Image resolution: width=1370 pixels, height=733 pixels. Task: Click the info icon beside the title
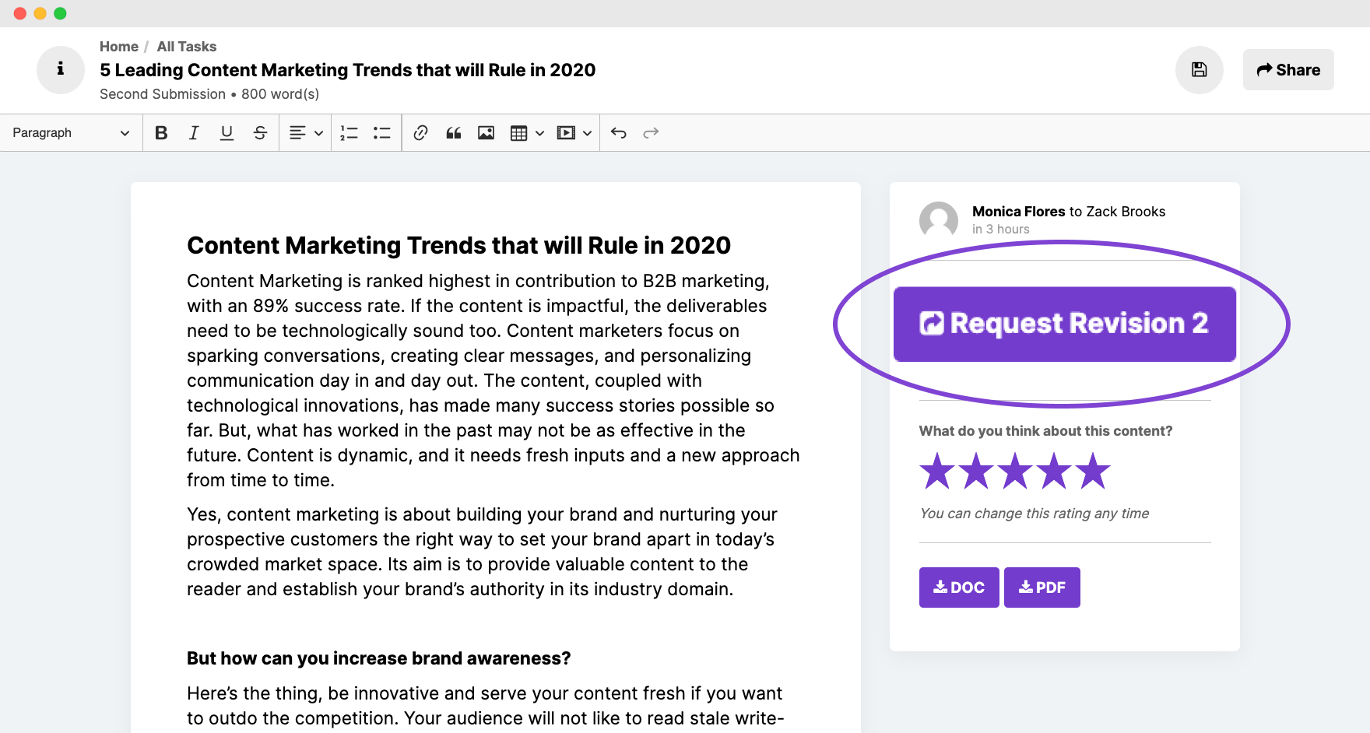61,70
